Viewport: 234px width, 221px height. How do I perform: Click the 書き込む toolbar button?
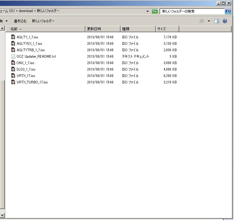20,21
